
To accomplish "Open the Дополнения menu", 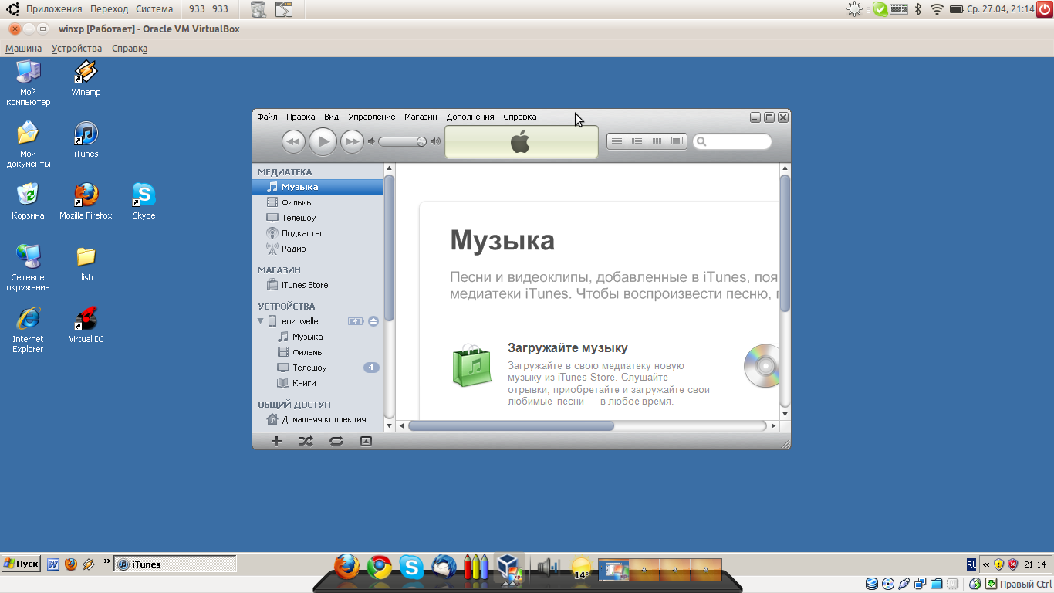I will tap(470, 117).
